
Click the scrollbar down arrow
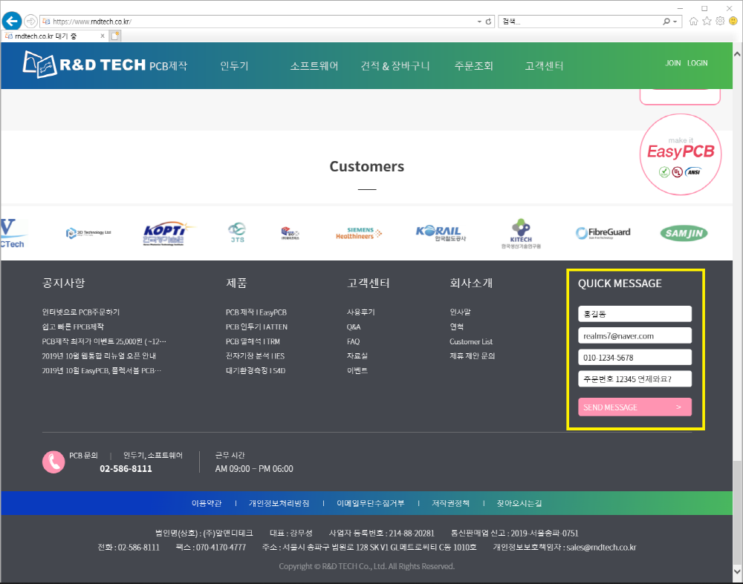point(737,571)
